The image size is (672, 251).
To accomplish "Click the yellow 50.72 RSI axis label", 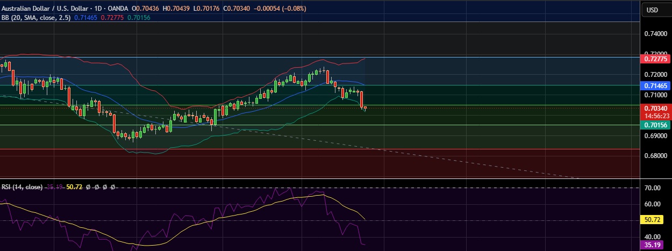I will 653,220.
